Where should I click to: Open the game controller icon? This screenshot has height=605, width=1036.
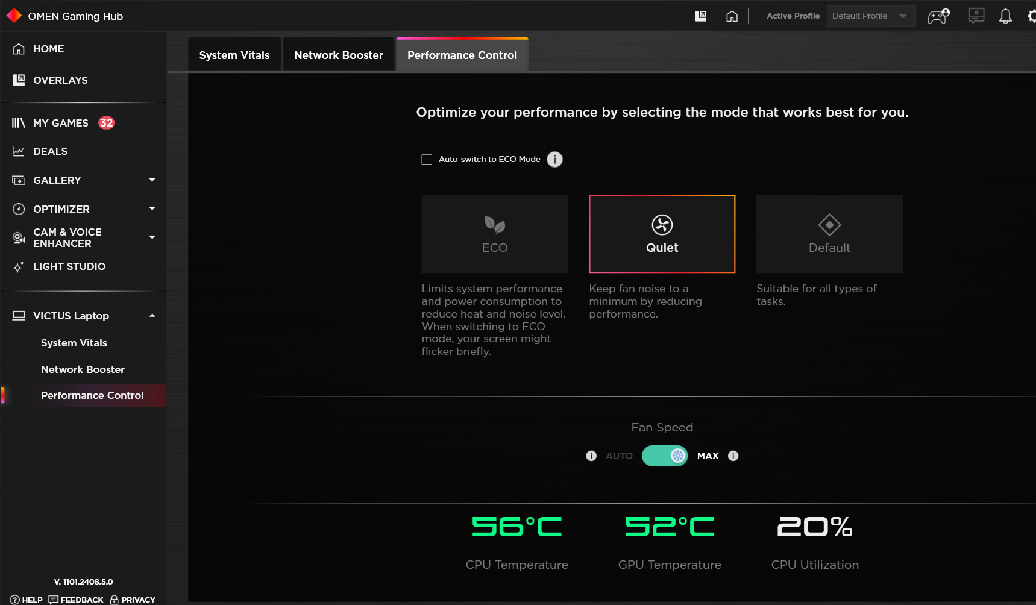tap(938, 16)
